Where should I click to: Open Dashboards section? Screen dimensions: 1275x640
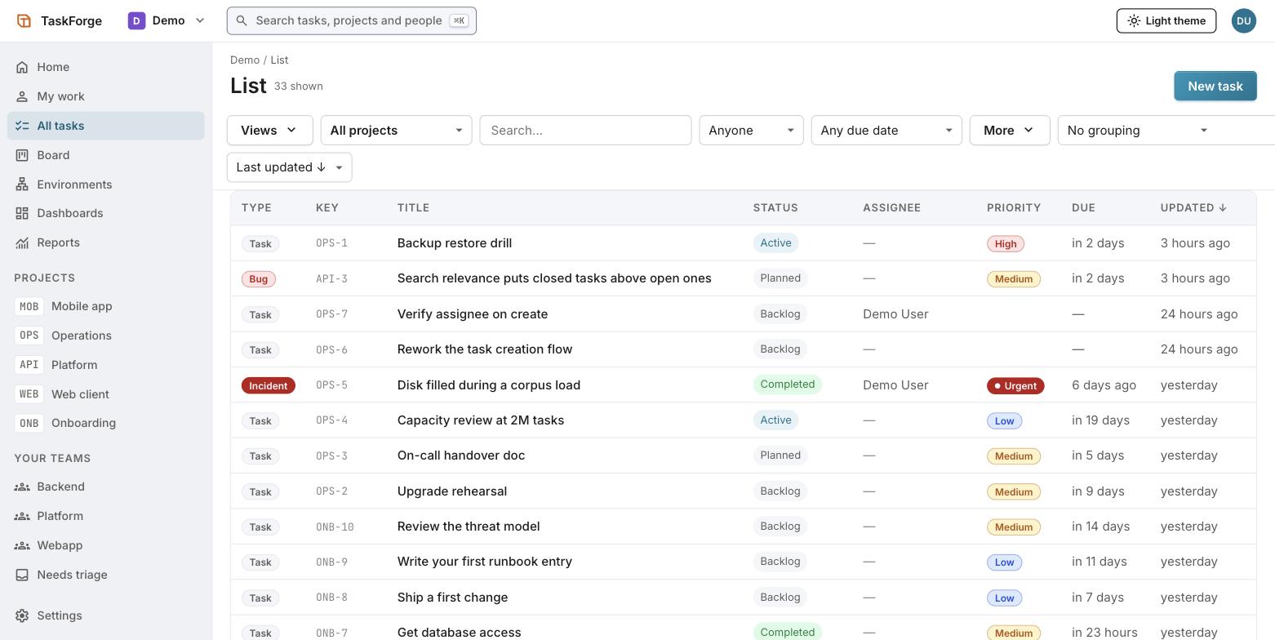(106, 213)
